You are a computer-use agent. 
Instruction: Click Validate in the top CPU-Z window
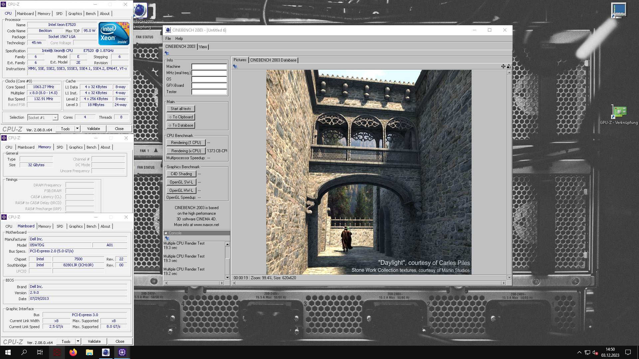(94, 129)
